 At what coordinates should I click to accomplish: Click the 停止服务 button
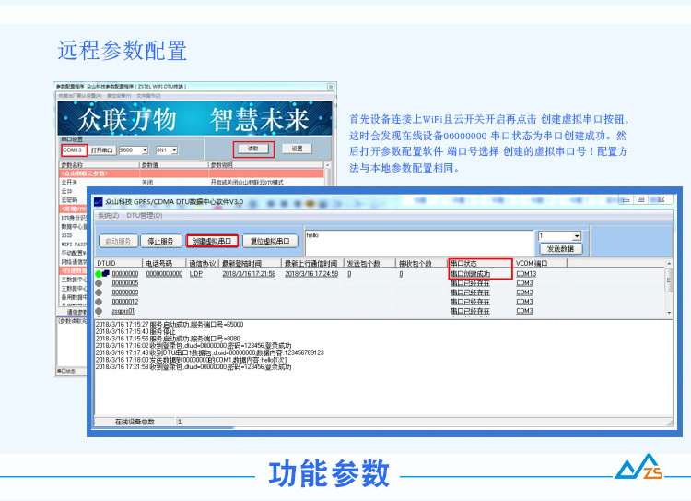click(x=161, y=241)
